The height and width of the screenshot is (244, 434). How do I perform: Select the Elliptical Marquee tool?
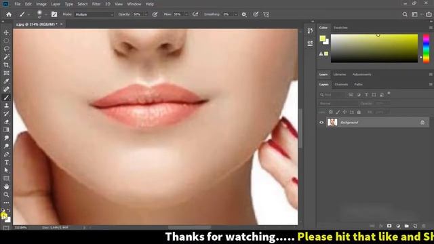[6, 41]
